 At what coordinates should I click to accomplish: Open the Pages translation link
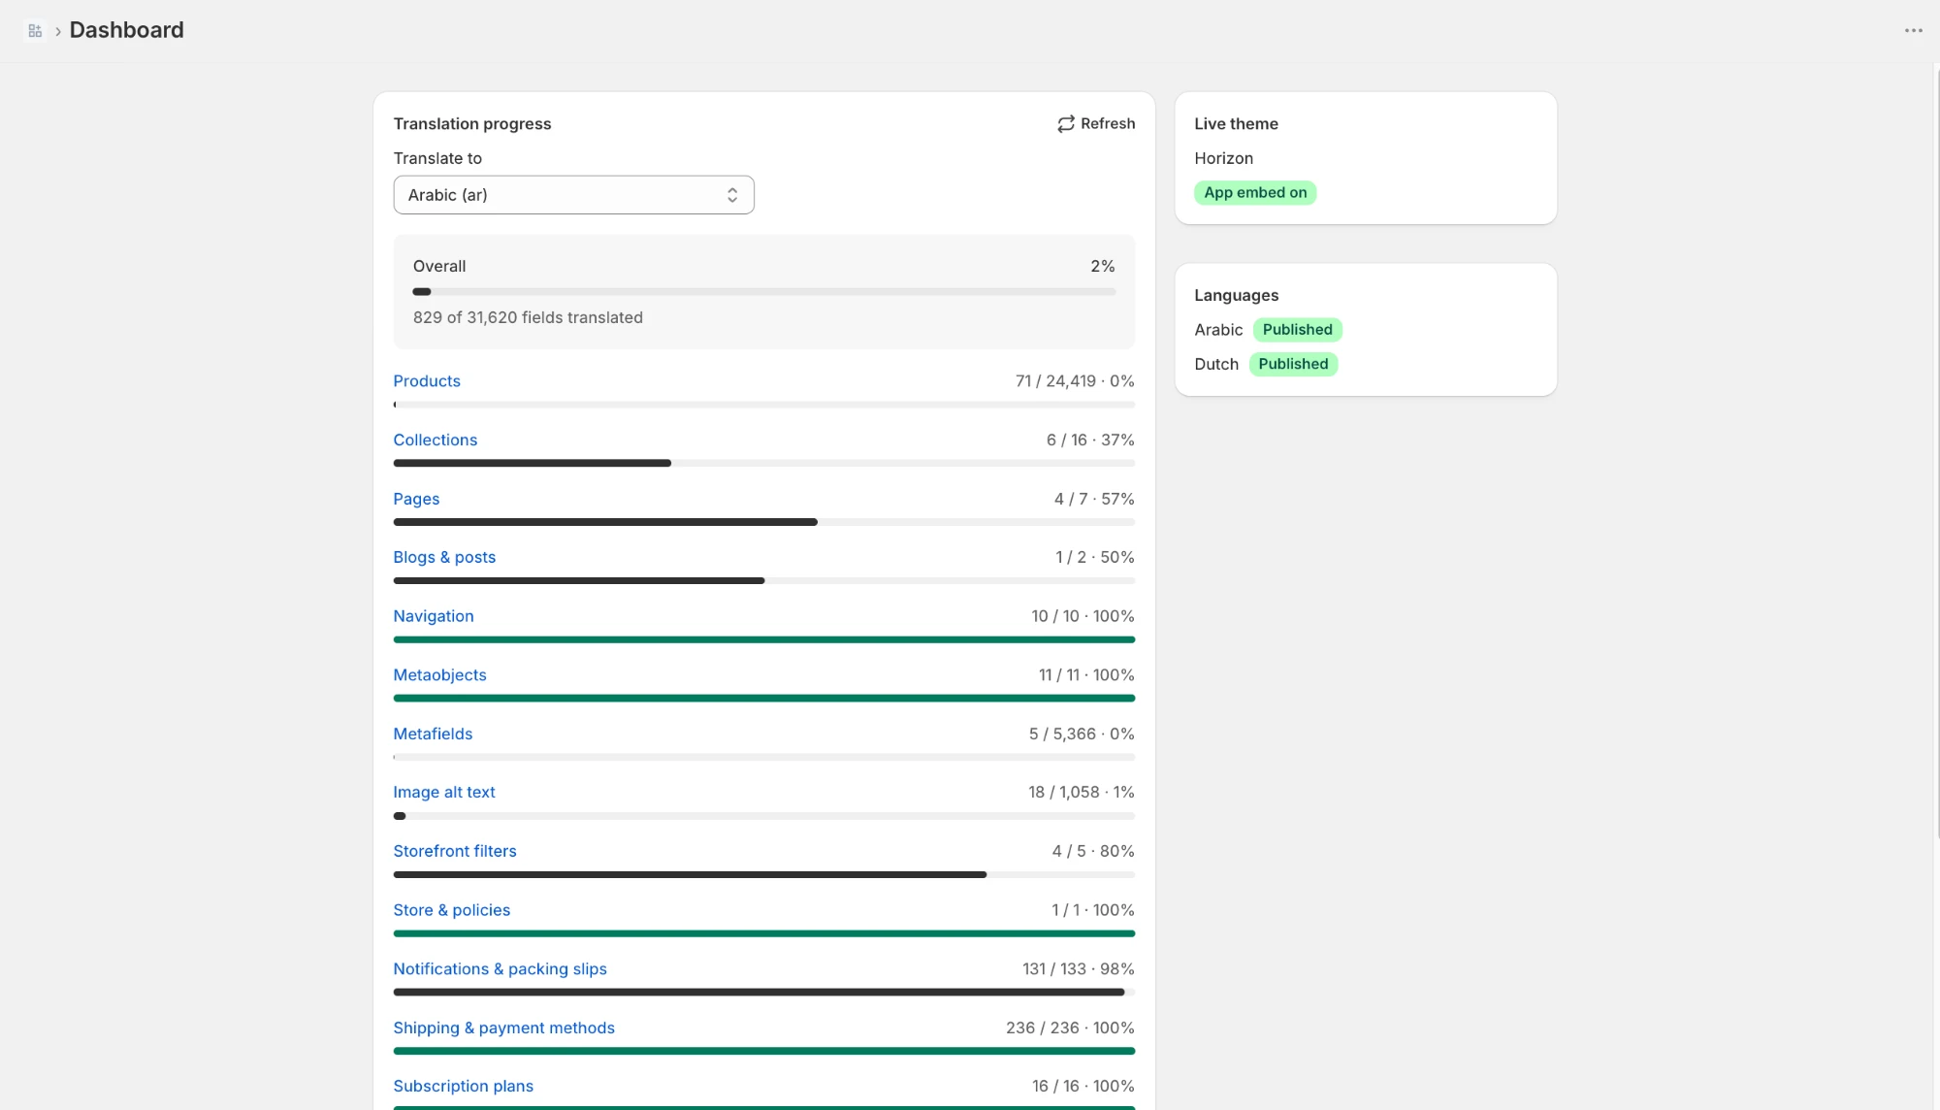416,499
